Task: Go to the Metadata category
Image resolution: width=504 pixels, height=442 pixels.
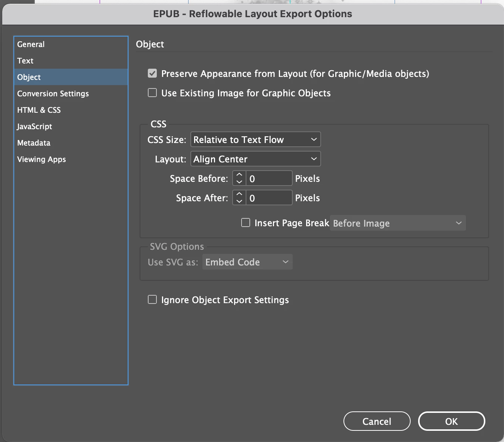Action: [71, 143]
